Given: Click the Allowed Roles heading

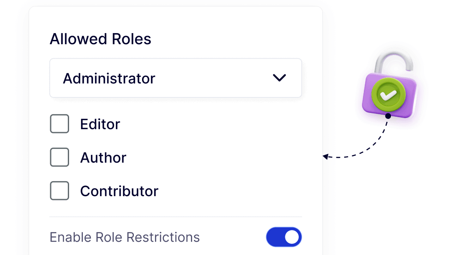Looking at the screenshot, I should (x=100, y=39).
